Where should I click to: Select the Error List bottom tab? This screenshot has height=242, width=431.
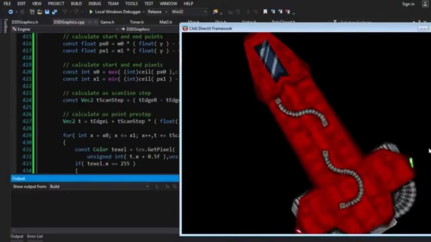click(x=35, y=236)
